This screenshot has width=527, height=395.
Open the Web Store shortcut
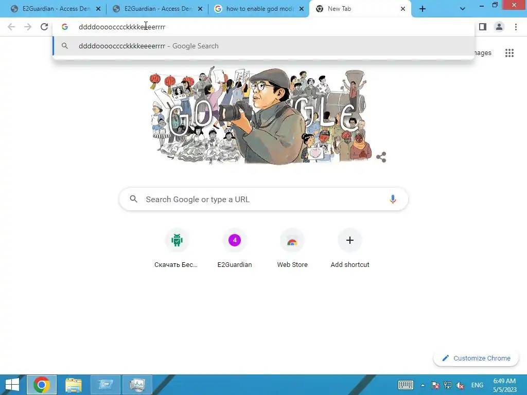[x=292, y=248]
